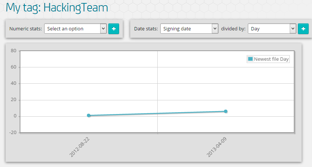Viewport: 312px width, 167px height.
Task: Click the 'Numeric stats:' label text
Action: pyautogui.click(x=25, y=29)
